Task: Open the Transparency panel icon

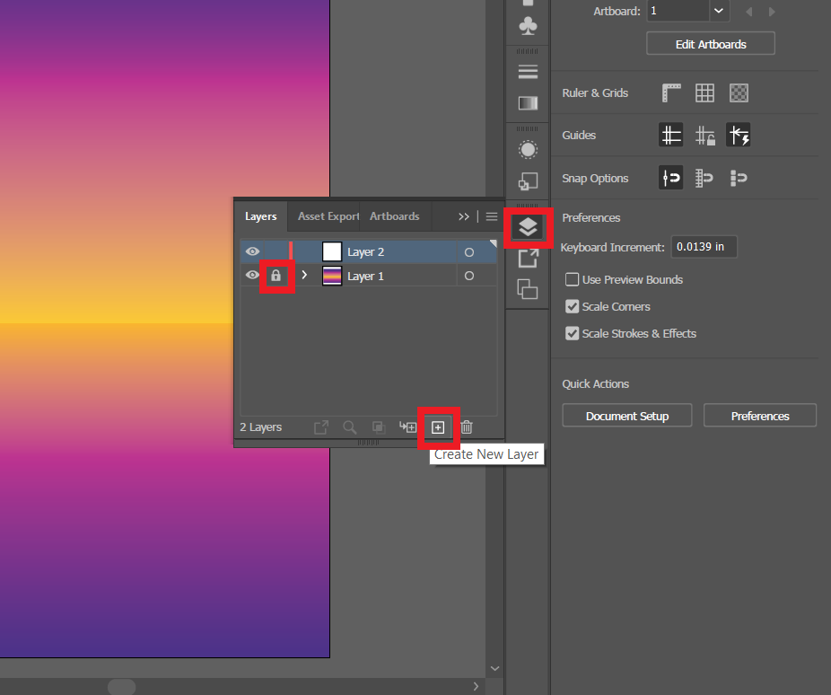Action: [x=528, y=149]
